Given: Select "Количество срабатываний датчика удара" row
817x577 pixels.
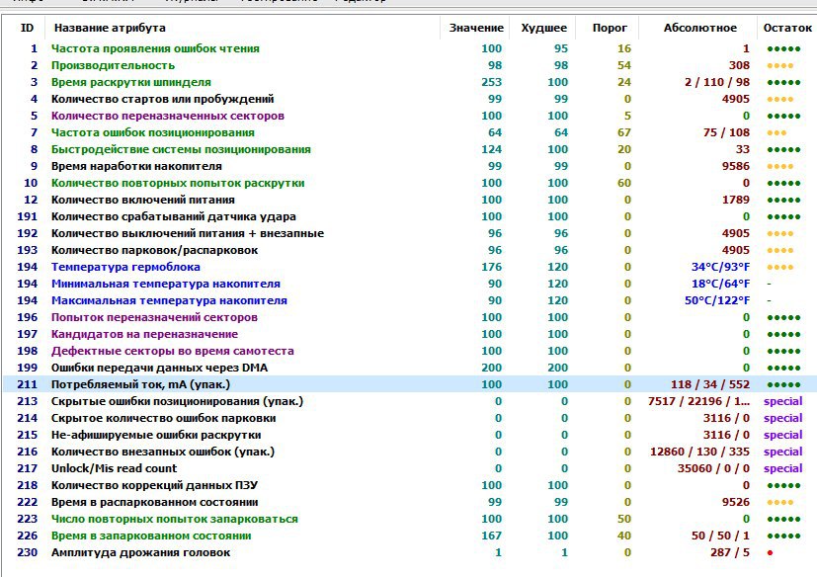Looking at the screenshot, I should 410,216.
